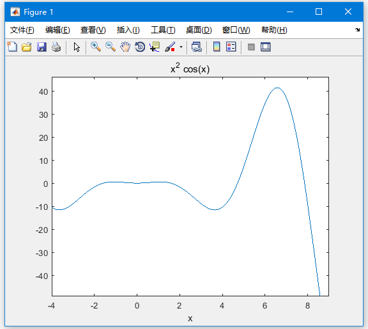Open the 窗口(W) menu
Image resolution: width=368 pixels, height=329 pixels.
coord(236,30)
